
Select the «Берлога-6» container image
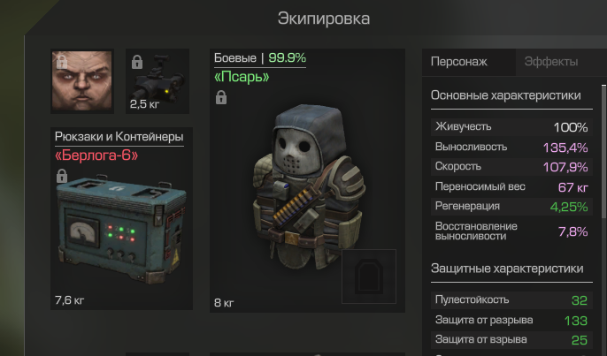tap(121, 228)
